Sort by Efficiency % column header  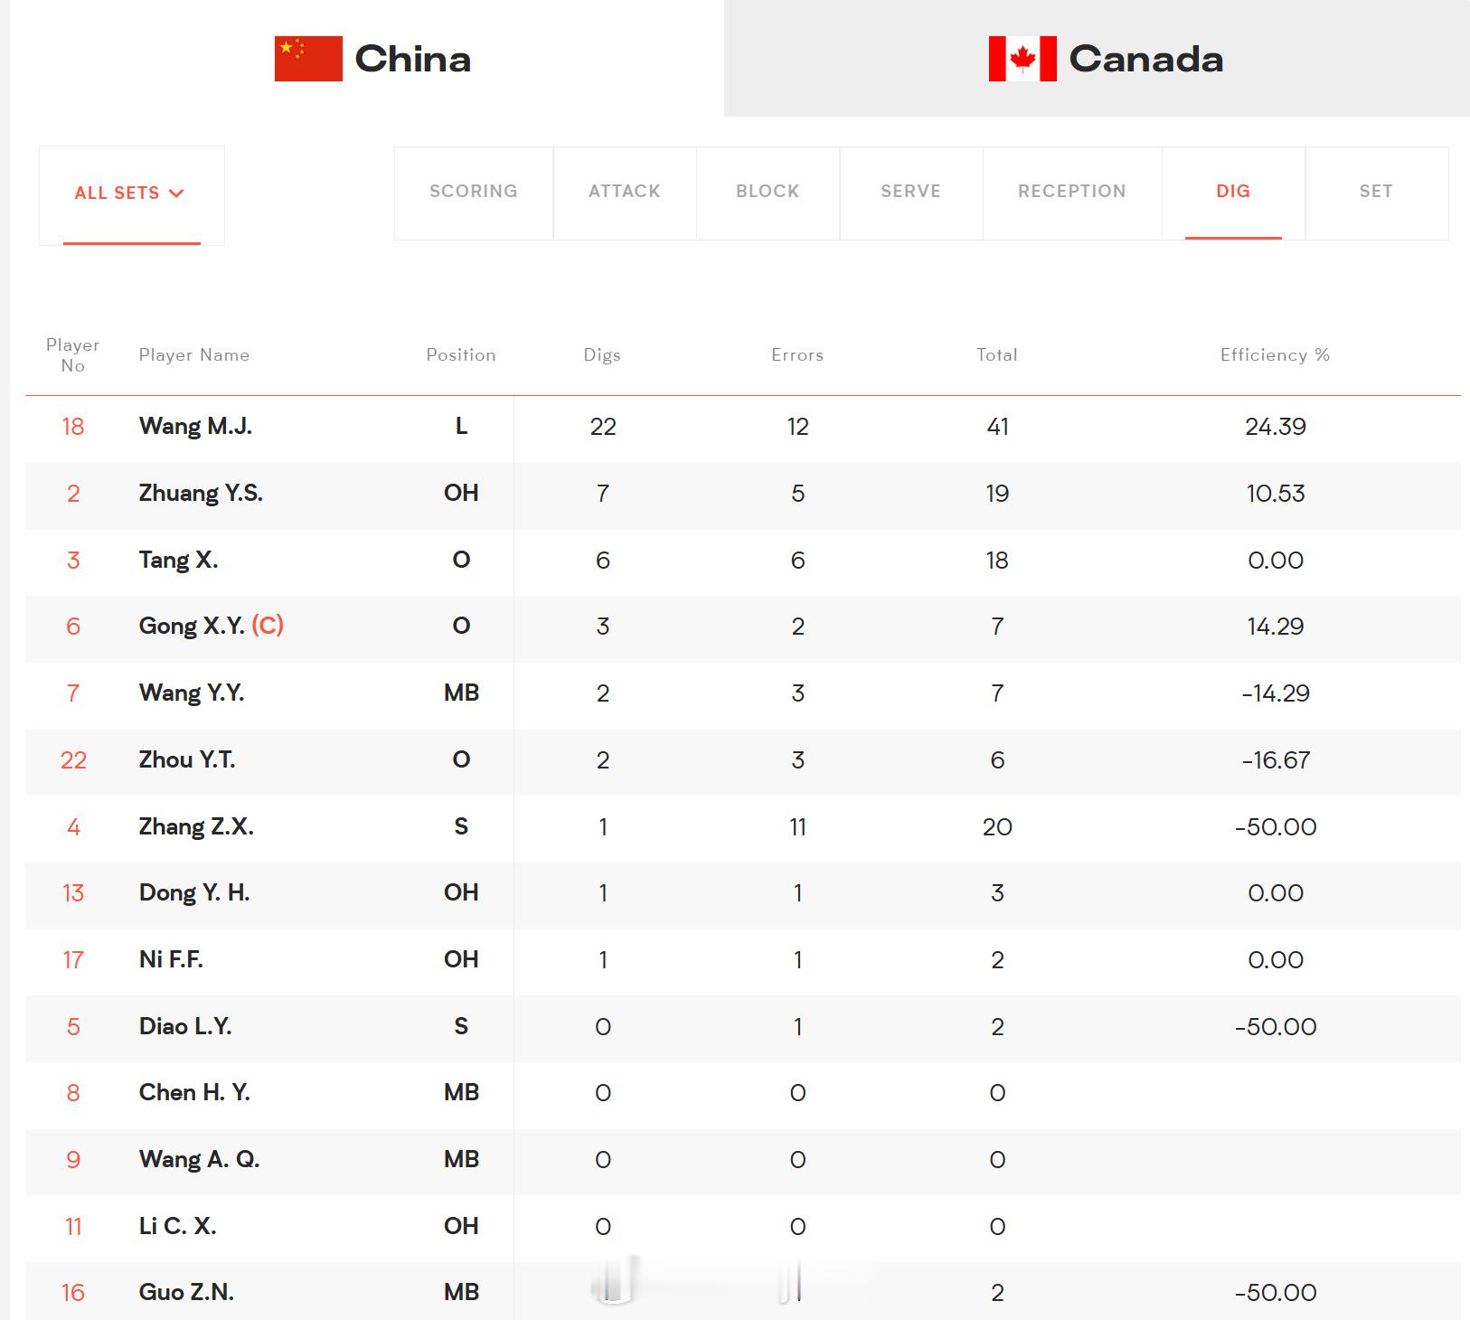[x=1275, y=355]
